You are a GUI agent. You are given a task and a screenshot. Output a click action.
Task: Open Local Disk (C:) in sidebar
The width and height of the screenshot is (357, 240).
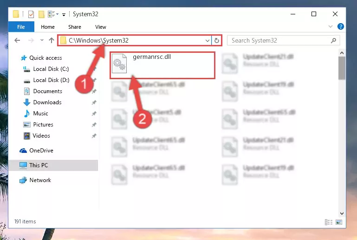[x=51, y=69]
